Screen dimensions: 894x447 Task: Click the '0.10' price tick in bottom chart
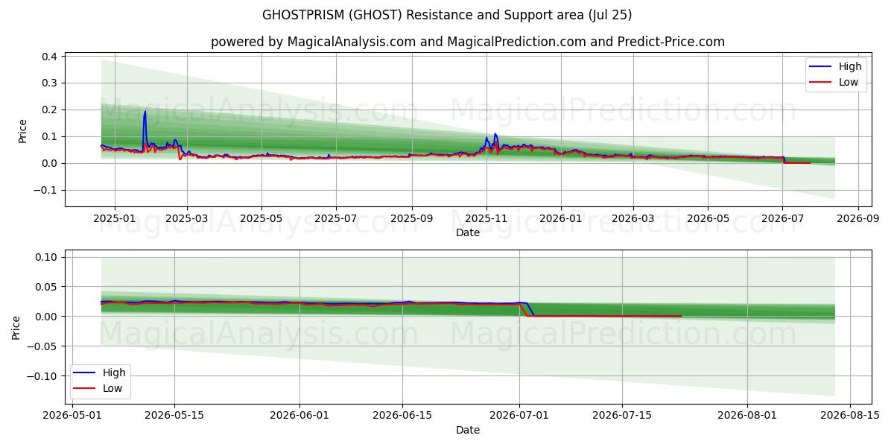48,257
